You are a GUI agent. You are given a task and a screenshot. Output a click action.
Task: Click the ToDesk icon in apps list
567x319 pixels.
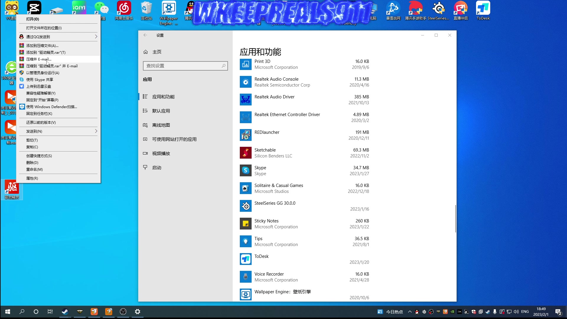[x=245, y=259]
